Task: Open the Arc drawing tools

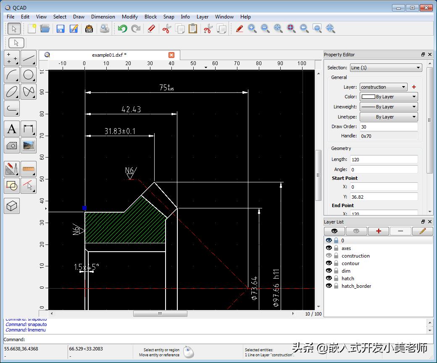Action: pos(12,75)
